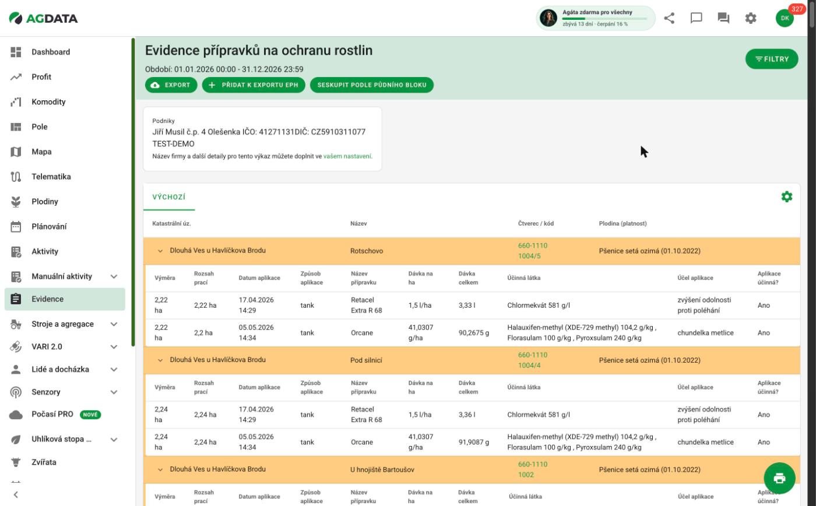
Task: Open block code 660-1110 1004/4 link
Action: tap(533, 360)
